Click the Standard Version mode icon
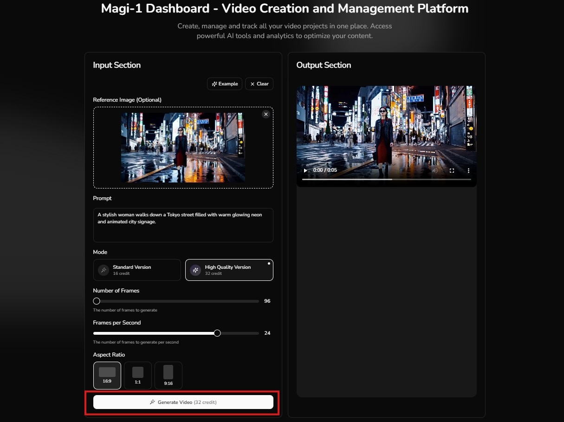Screen dimensions: 564x422 (103, 270)
